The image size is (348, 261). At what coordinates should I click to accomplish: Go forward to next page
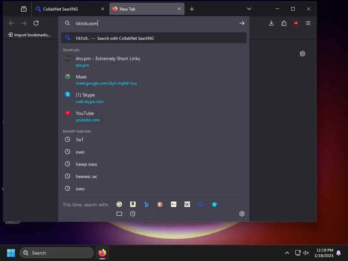pyautogui.click(x=24, y=23)
